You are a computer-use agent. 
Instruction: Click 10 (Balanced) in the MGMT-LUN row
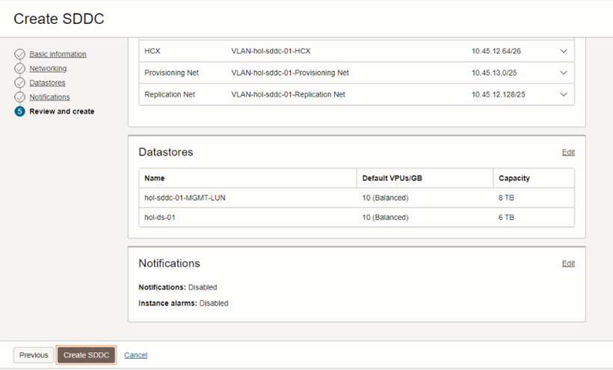pos(385,197)
